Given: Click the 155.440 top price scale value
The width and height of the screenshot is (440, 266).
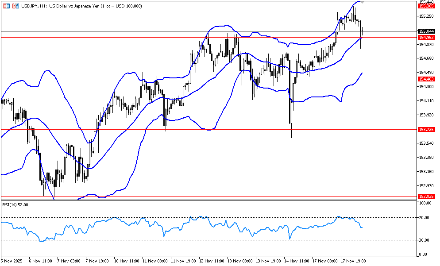Looking at the screenshot, I should [x=425, y=2].
